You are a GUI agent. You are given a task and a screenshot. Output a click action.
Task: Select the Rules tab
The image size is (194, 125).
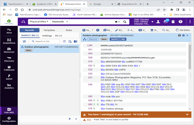(69, 30)
